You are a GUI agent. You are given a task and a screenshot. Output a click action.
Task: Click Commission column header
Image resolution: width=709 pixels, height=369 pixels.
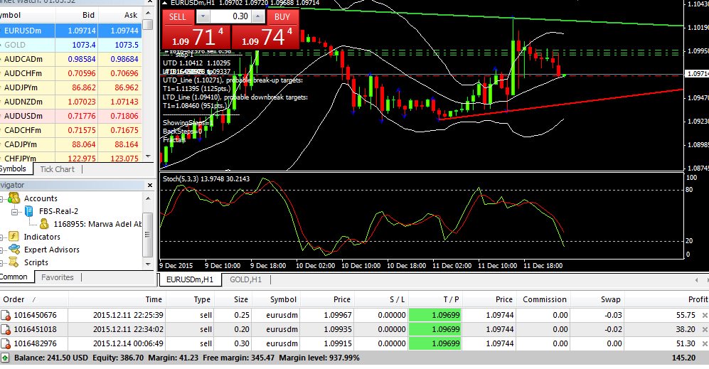[x=543, y=299]
